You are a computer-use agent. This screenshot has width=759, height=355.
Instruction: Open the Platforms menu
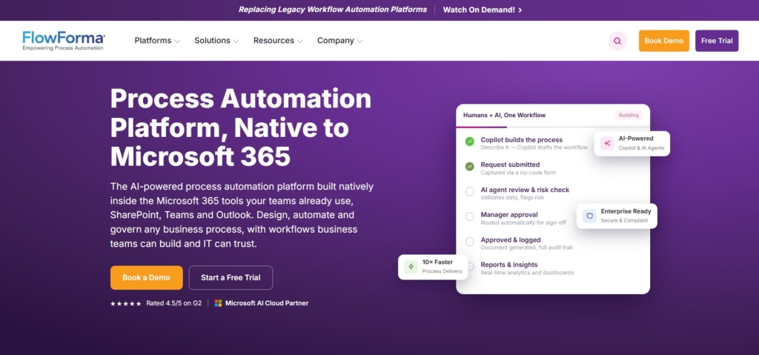coord(157,41)
